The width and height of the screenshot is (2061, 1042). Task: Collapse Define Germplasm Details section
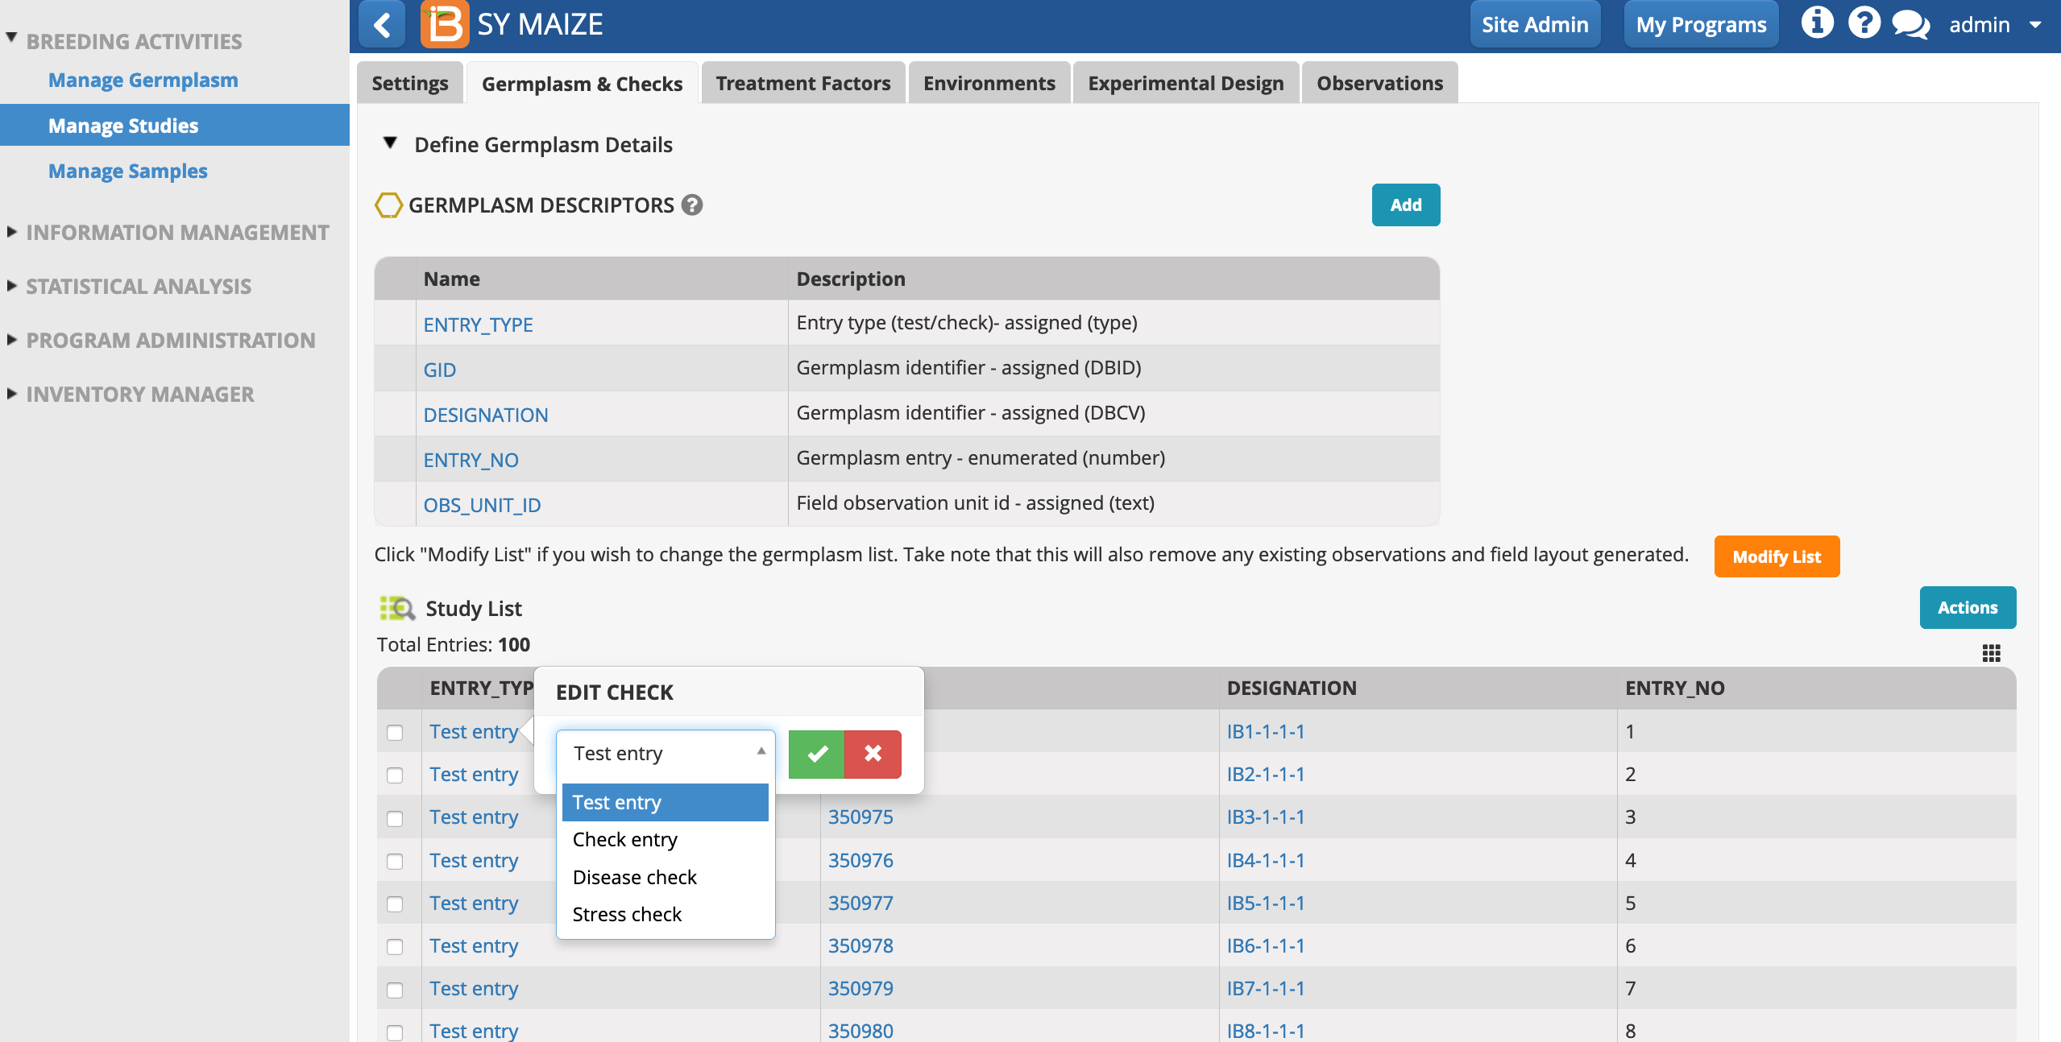[x=390, y=143]
